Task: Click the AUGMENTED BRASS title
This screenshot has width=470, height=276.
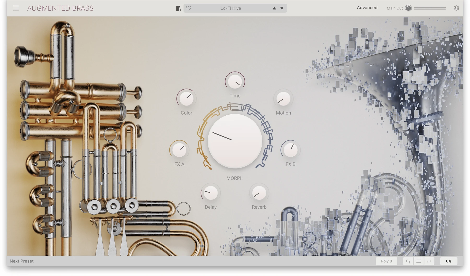Action: tap(60, 8)
